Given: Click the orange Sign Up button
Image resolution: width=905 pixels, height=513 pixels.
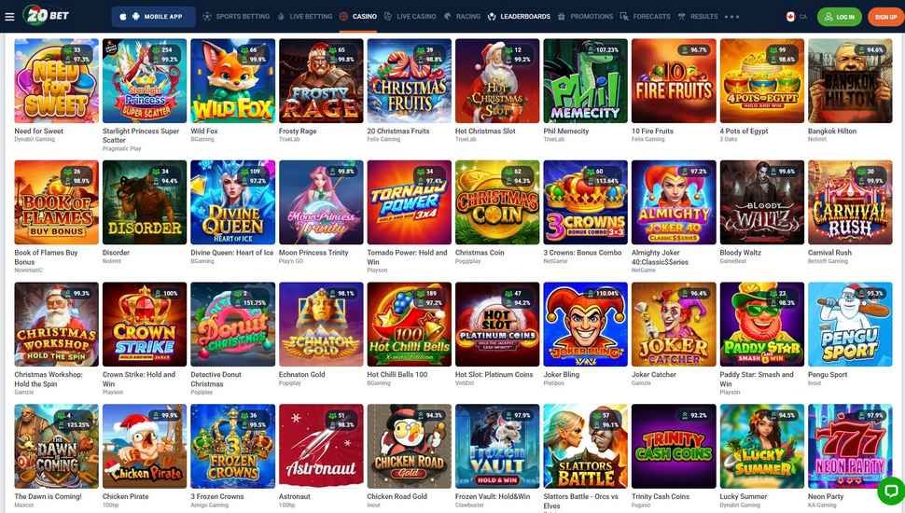Looking at the screenshot, I should pyautogui.click(x=884, y=17).
